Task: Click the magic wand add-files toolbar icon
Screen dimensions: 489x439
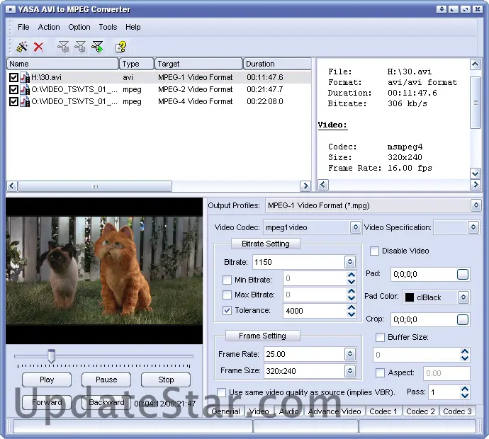Action: click(22, 47)
